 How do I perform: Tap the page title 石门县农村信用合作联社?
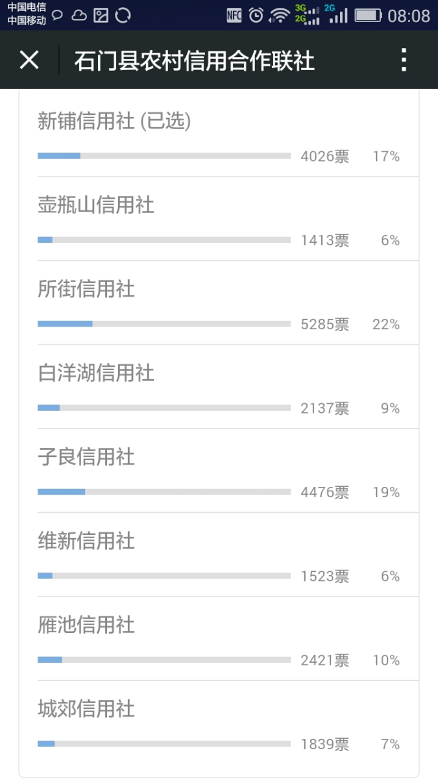pyautogui.click(x=194, y=60)
